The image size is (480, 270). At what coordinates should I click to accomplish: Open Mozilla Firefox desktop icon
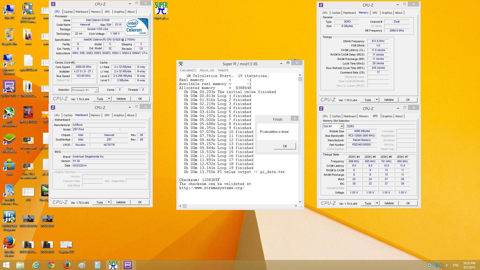coord(9,247)
